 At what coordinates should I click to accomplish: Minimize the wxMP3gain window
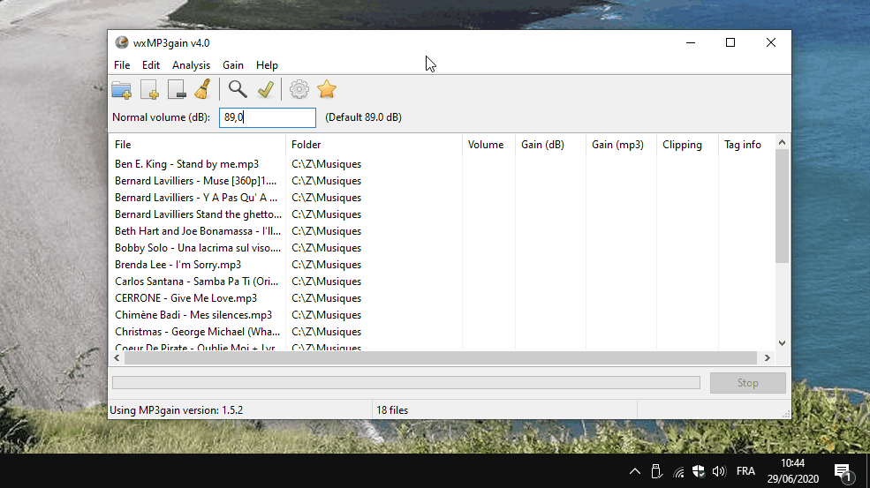[691, 42]
